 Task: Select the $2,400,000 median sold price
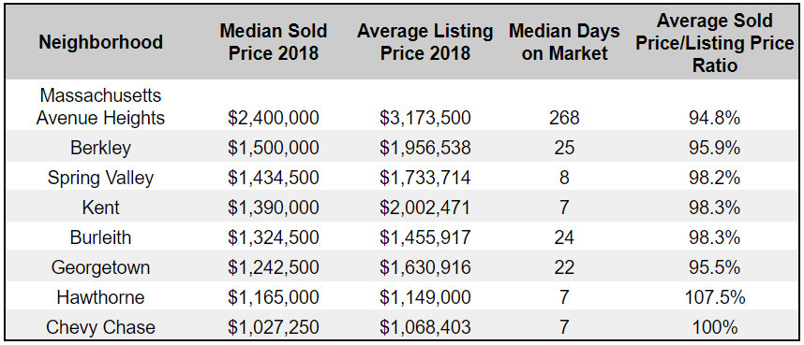coord(274,118)
